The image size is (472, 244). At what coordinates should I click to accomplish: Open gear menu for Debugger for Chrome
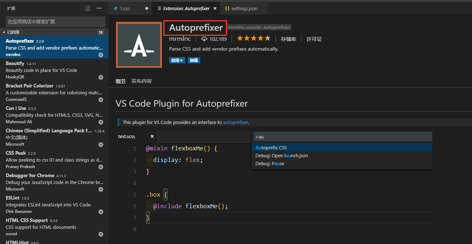tap(101, 189)
